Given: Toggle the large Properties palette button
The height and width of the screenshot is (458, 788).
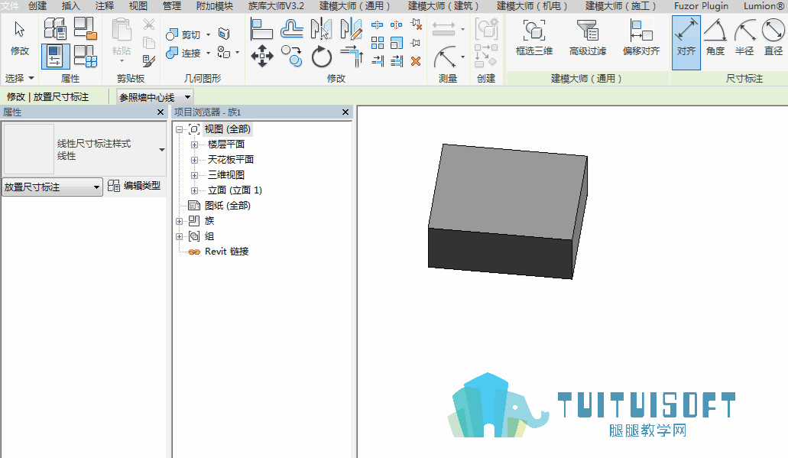Looking at the screenshot, I should click(55, 56).
